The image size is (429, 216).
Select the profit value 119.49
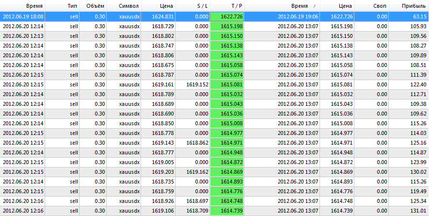coord(409,191)
